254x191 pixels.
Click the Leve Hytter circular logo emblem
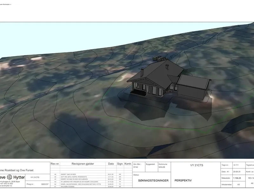click(10, 177)
